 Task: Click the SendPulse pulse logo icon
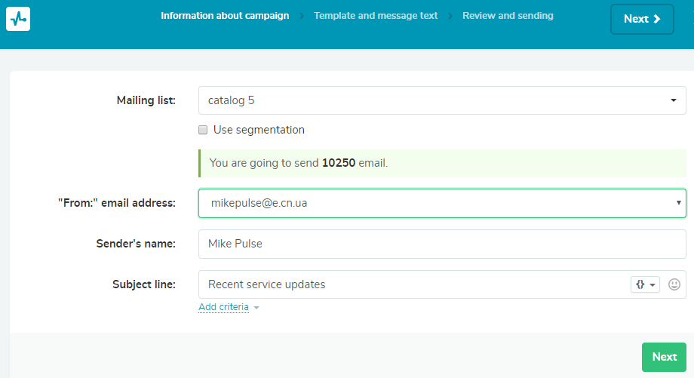[18, 19]
